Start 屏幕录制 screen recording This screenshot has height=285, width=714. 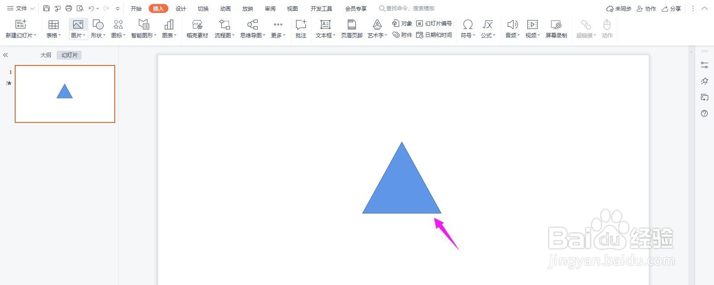pyautogui.click(x=556, y=28)
